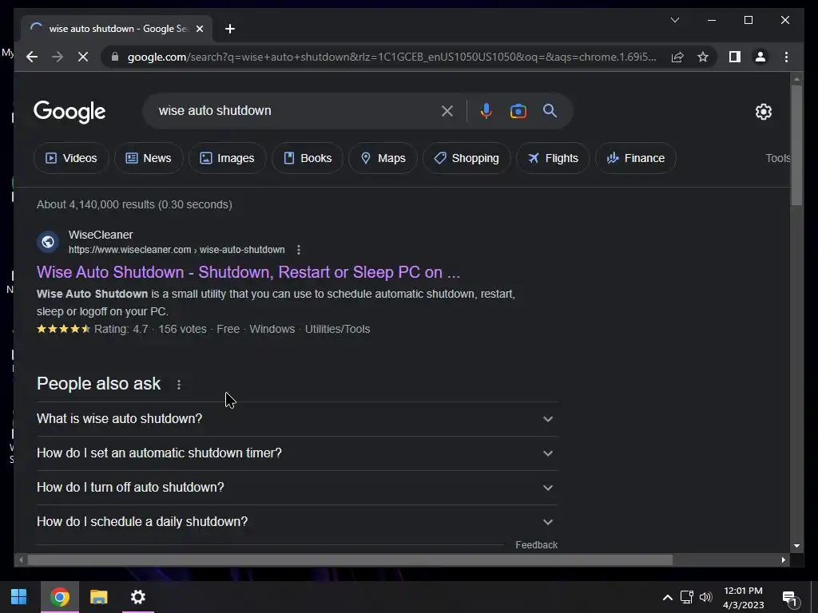The image size is (818, 613).
Task: Open the network tray icon
Action: tap(686, 597)
